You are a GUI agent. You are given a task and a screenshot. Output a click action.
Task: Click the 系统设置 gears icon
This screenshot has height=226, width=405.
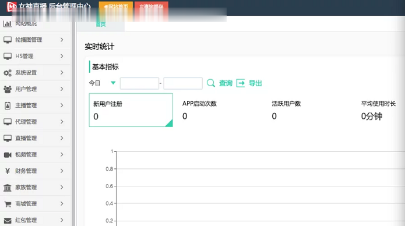pyautogui.click(x=8, y=73)
